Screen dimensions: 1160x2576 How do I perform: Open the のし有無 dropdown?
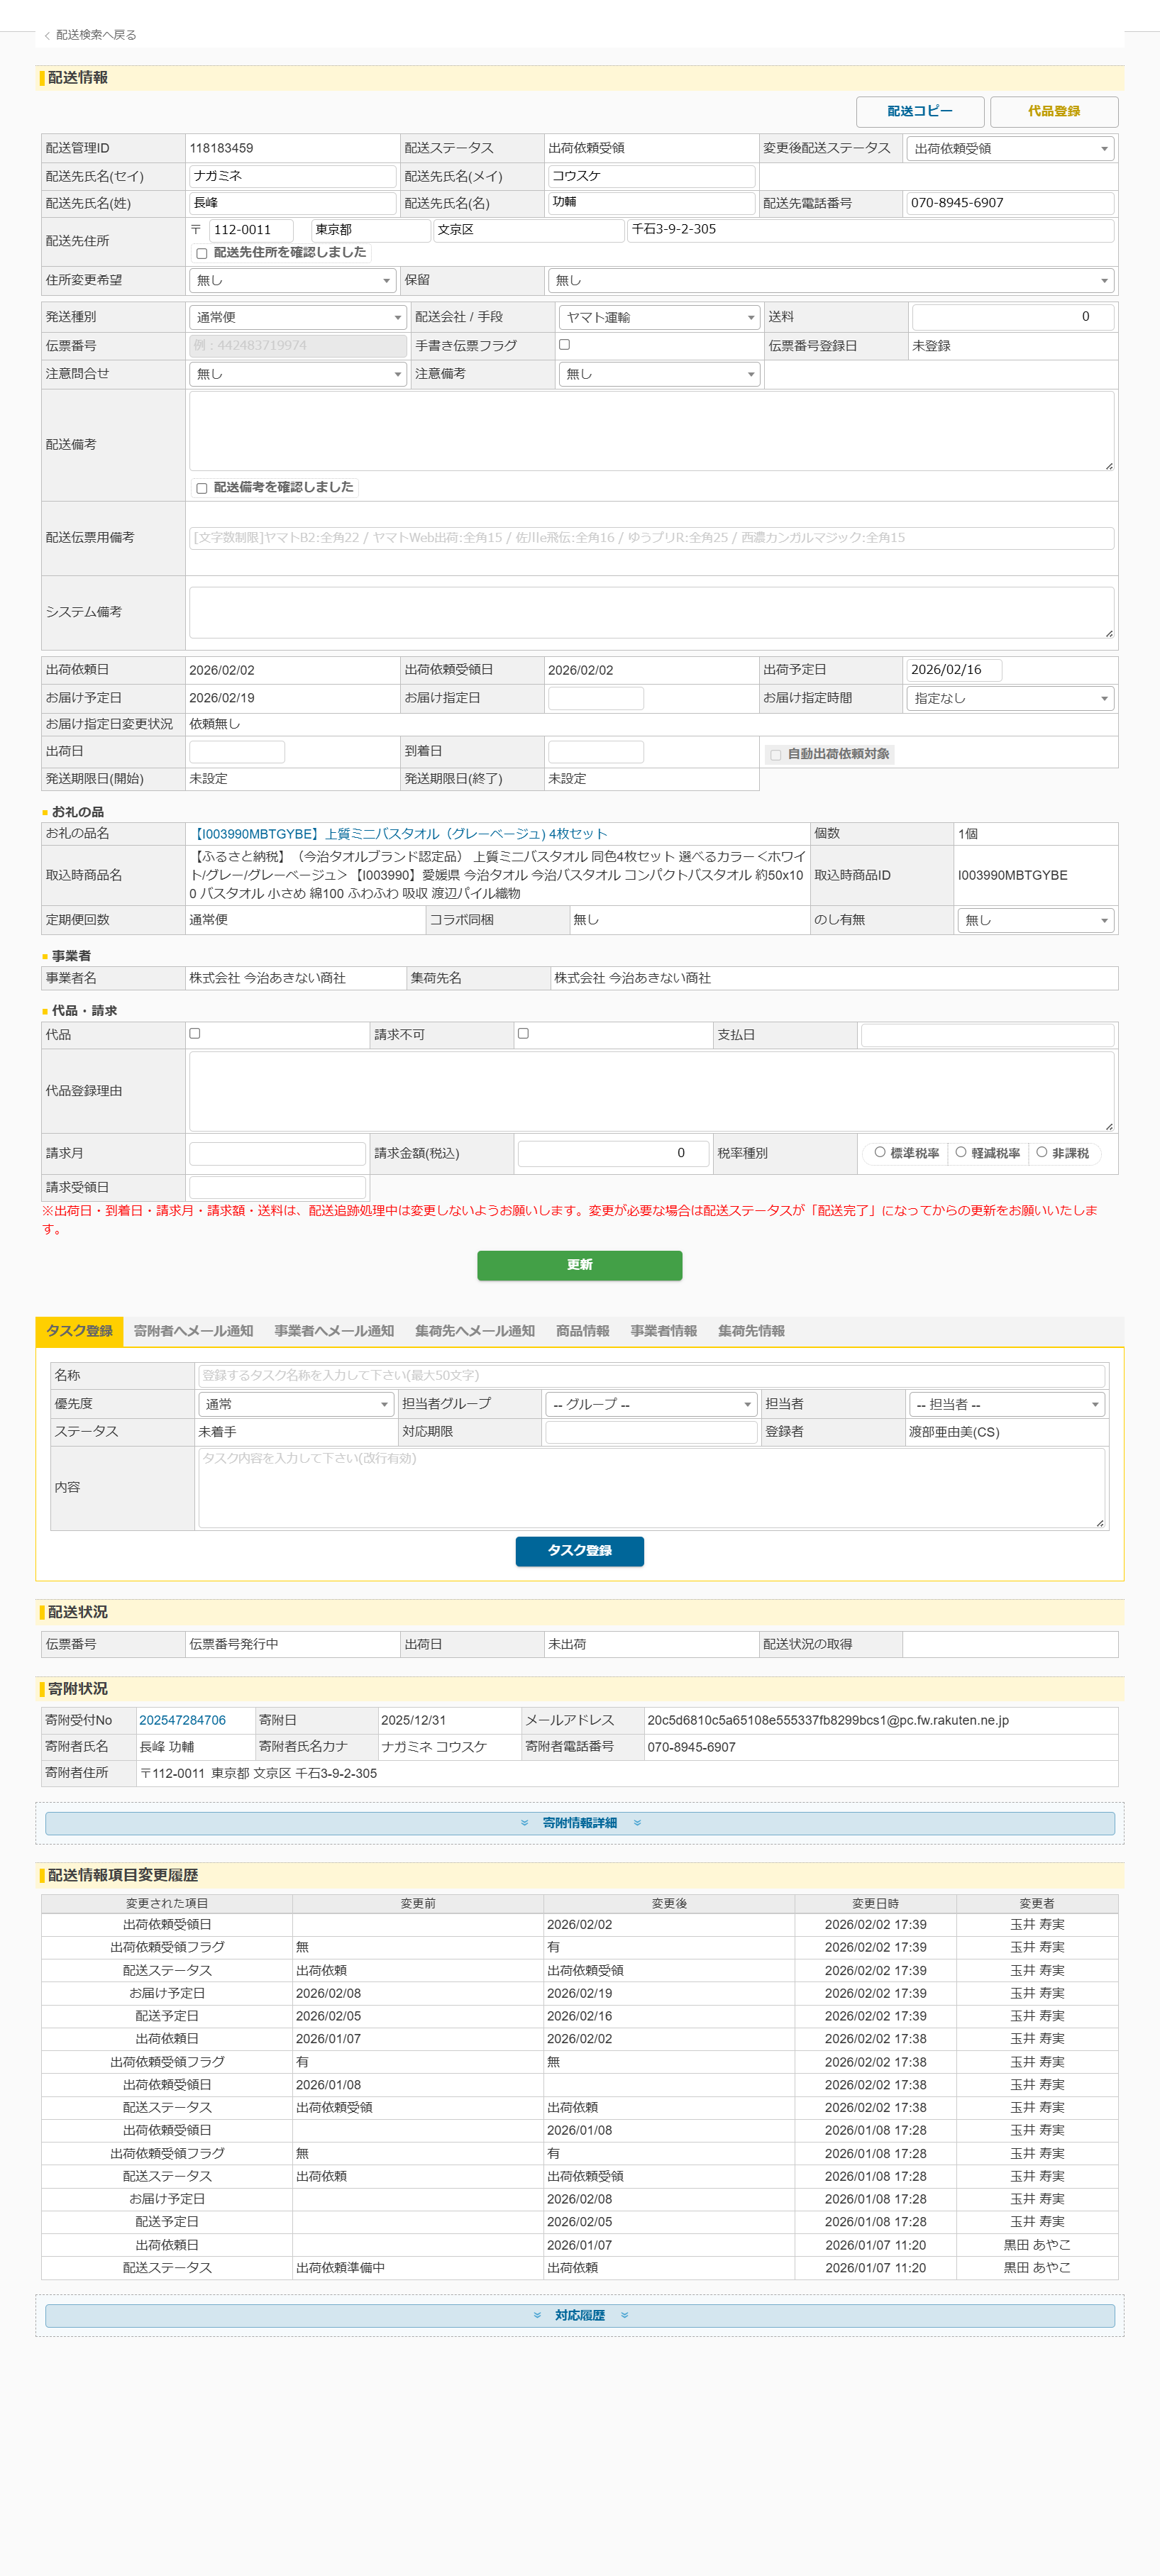[1035, 920]
